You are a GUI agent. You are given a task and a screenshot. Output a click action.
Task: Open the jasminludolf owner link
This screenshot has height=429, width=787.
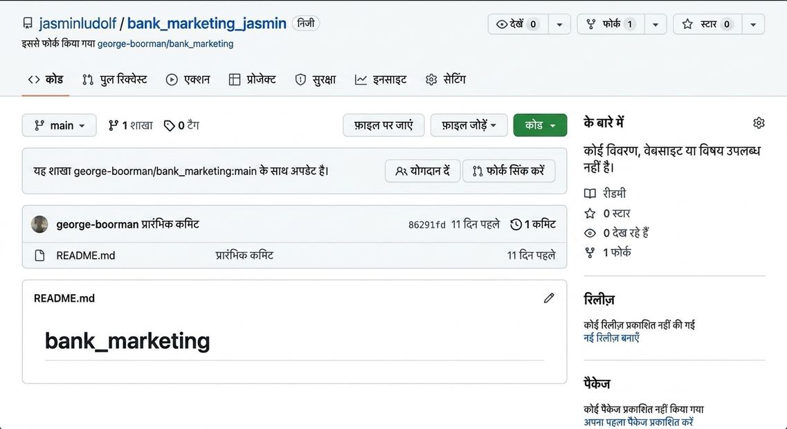pyautogui.click(x=78, y=23)
